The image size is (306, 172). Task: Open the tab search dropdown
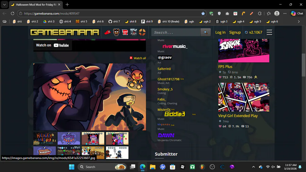(x=4, y=4)
